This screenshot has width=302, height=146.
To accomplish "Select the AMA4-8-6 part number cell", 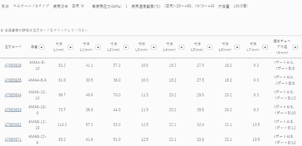I will pos(38,80).
